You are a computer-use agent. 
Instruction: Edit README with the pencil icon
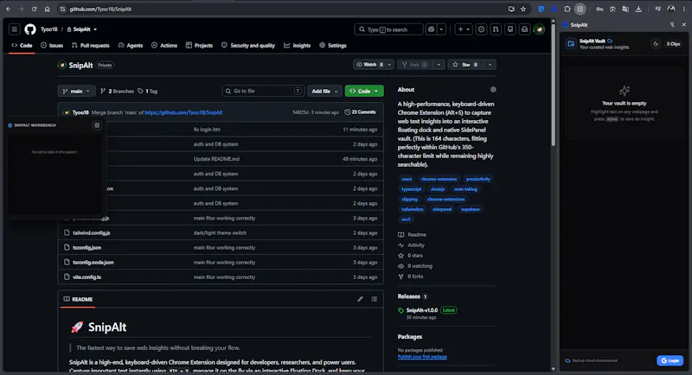pyautogui.click(x=360, y=299)
